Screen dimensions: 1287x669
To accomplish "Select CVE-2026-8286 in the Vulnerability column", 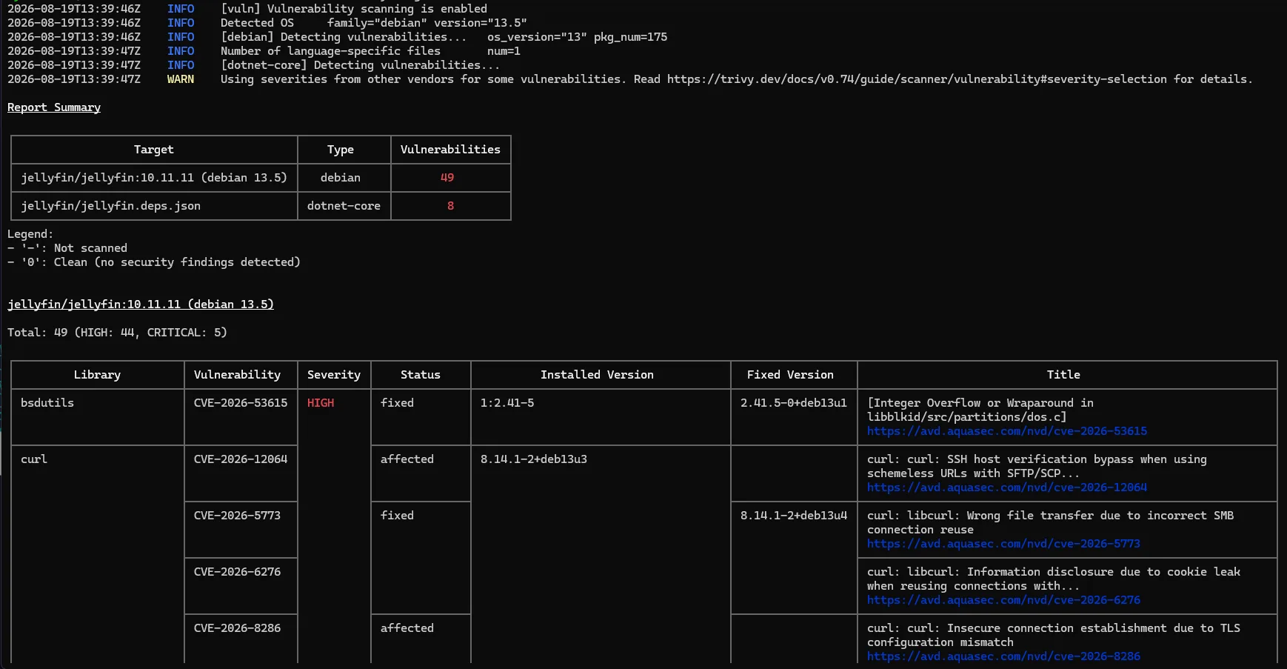I will click(237, 628).
